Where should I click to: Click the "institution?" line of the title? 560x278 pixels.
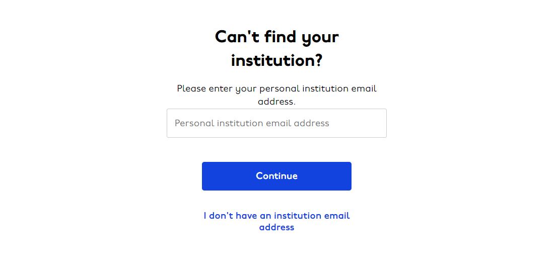(x=276, y=60)
